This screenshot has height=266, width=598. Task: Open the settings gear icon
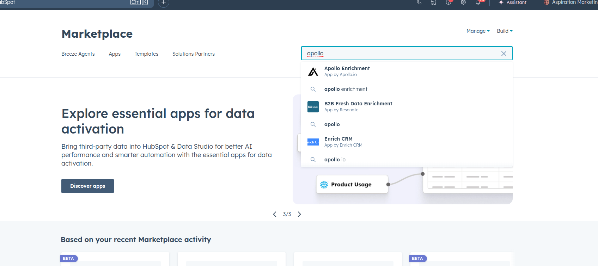click(463, 2)
